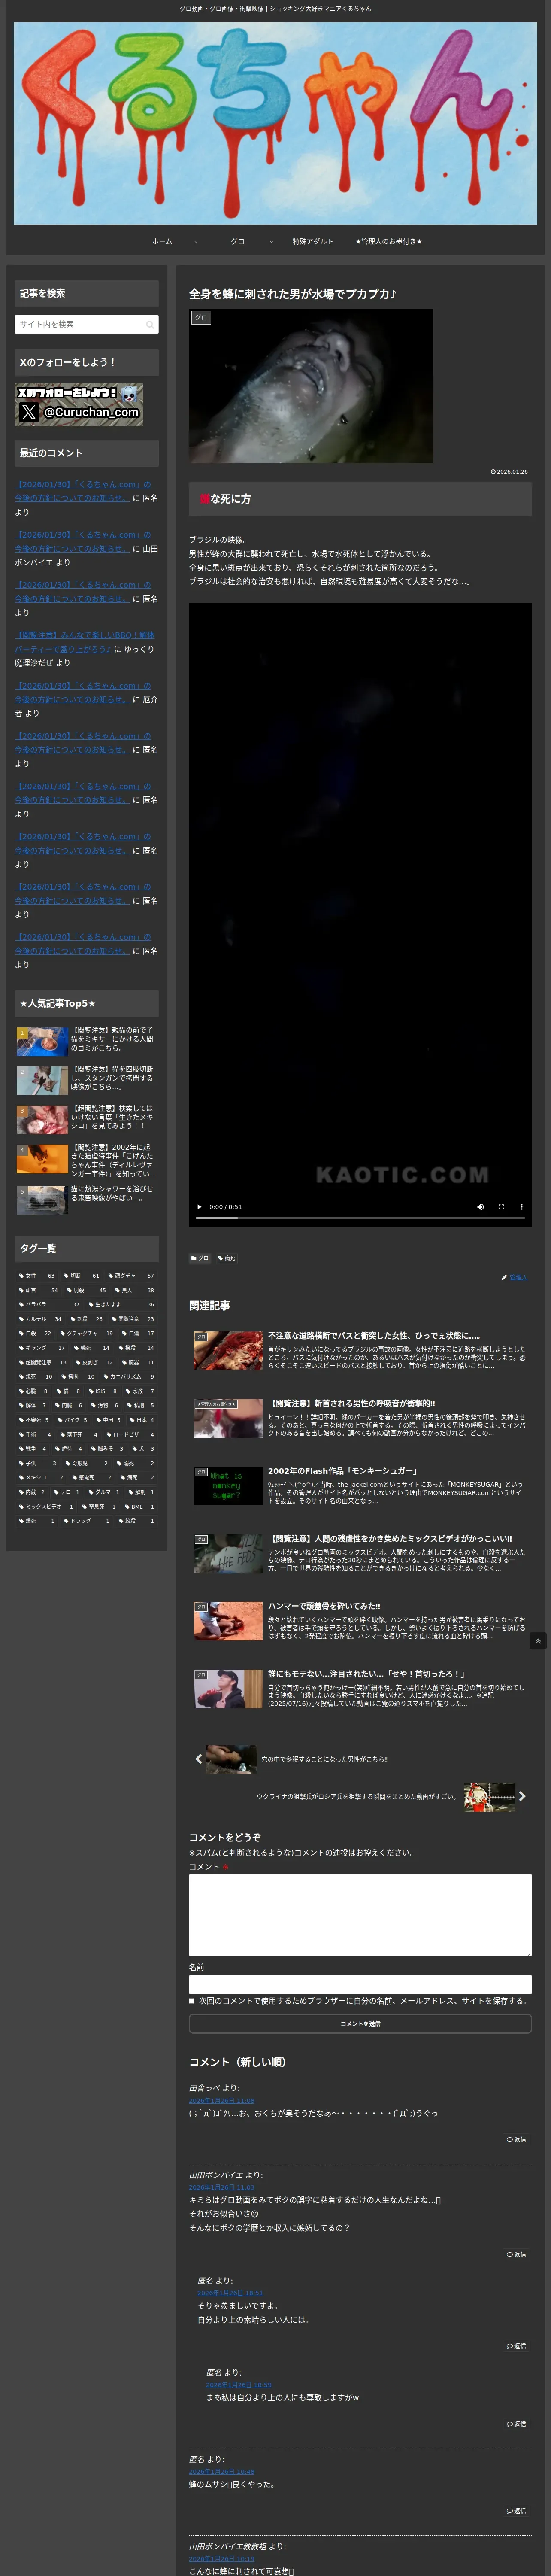Image resolution: width=551 pixels, height=2576 pixels.
Task: Select the カルテル tag
Action: coord(40,1318)
